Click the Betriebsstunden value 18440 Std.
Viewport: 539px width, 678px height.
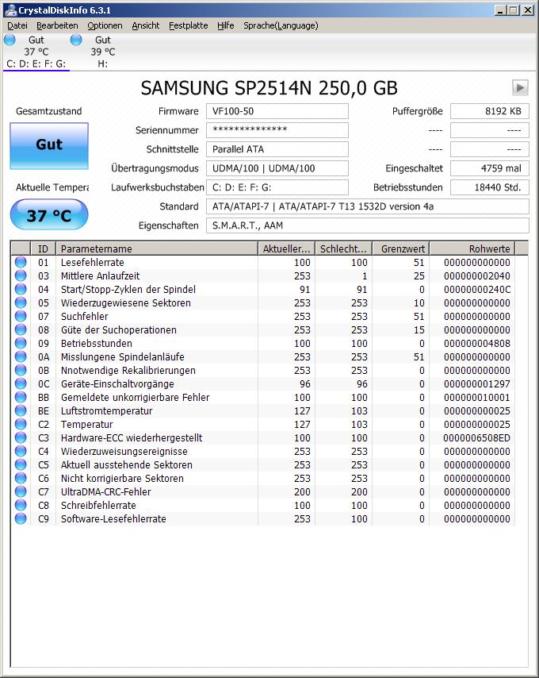pyautogui.click(x=489, y=187)
